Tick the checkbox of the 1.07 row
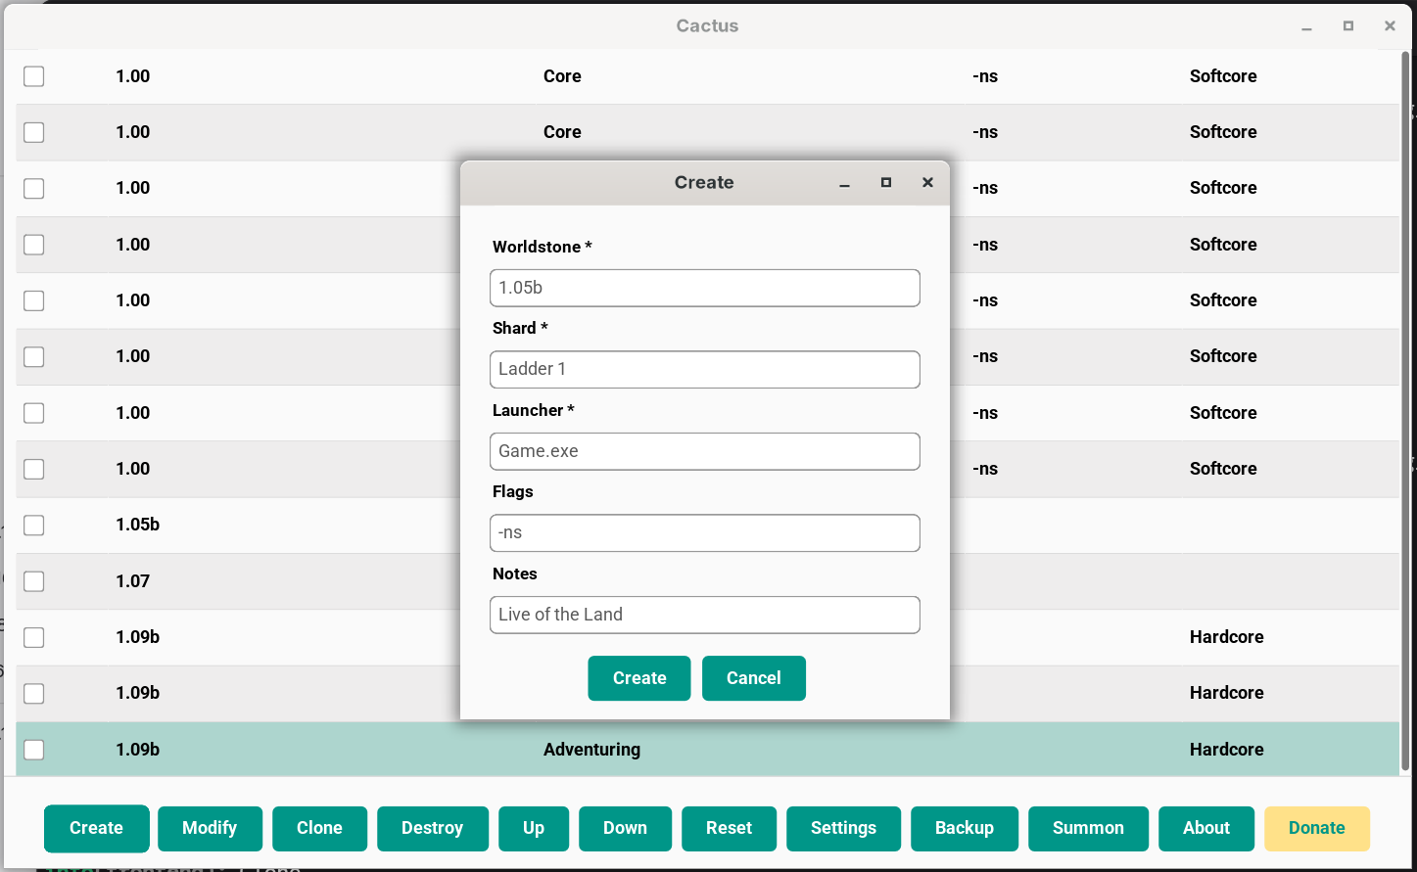1417x872 pixels. [x=34, y=581]
